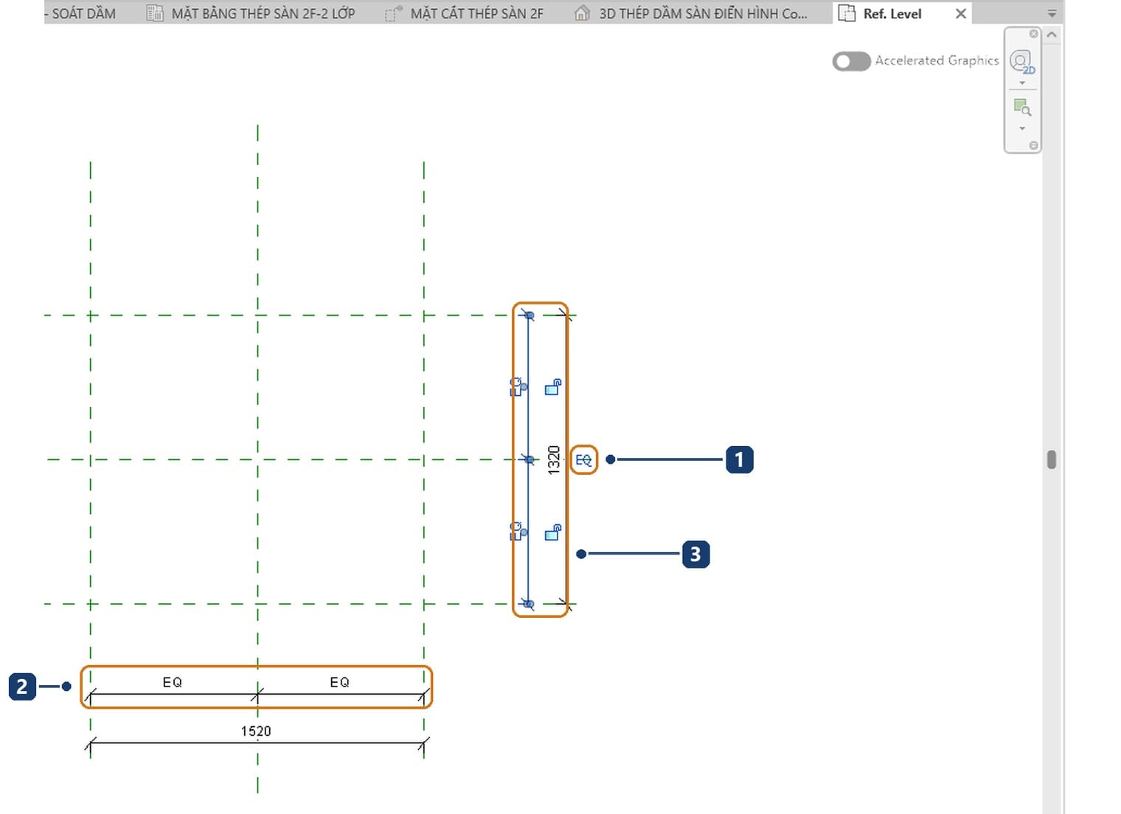
Task: Click the view icon on Ref. Level tab
Action: 847,13
